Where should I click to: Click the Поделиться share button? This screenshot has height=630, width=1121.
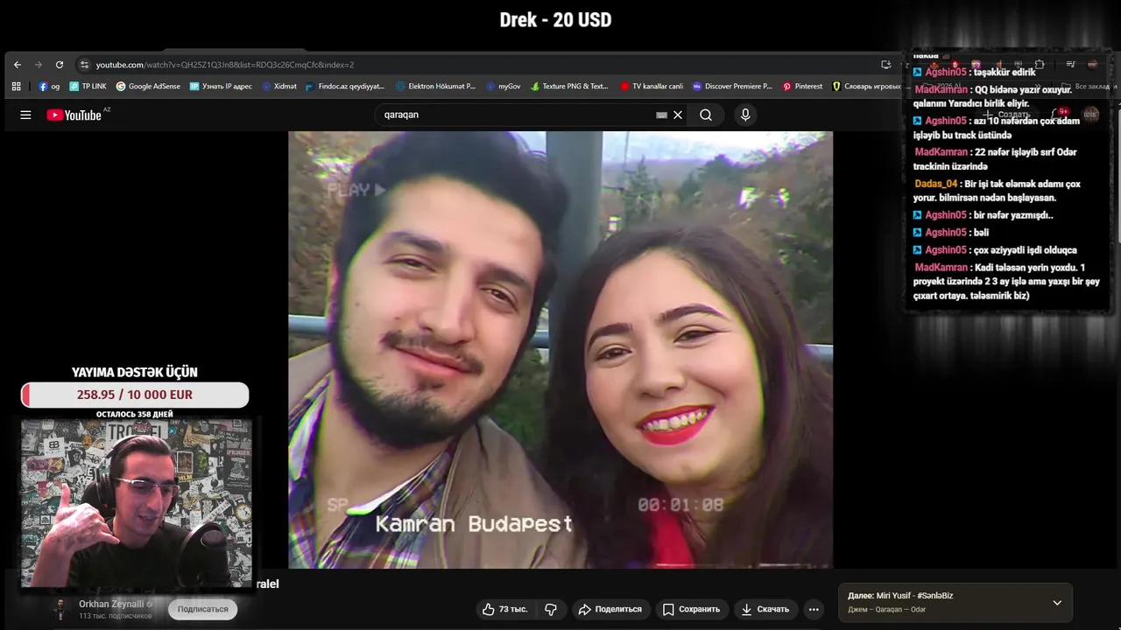pos(610,609)
